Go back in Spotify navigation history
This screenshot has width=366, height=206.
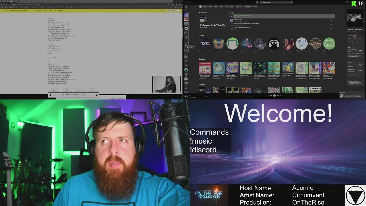[189, 2]
